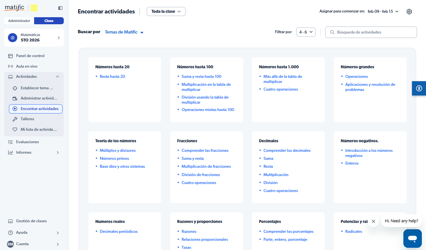Change 'Temas de Matific' search category dropdown

tap(124, 32)
